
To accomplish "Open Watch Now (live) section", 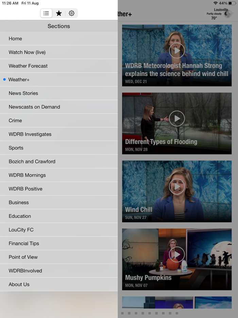I will pyautogui.click(x=59, y=52).
